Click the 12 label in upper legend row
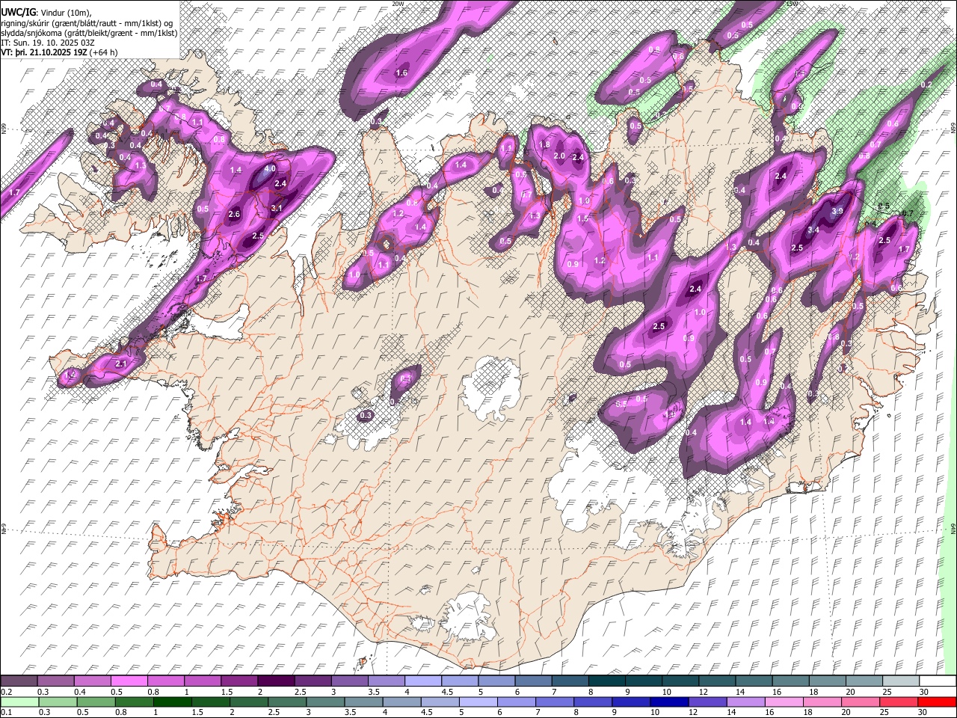957x718 pixels. (x=703, y=692)
